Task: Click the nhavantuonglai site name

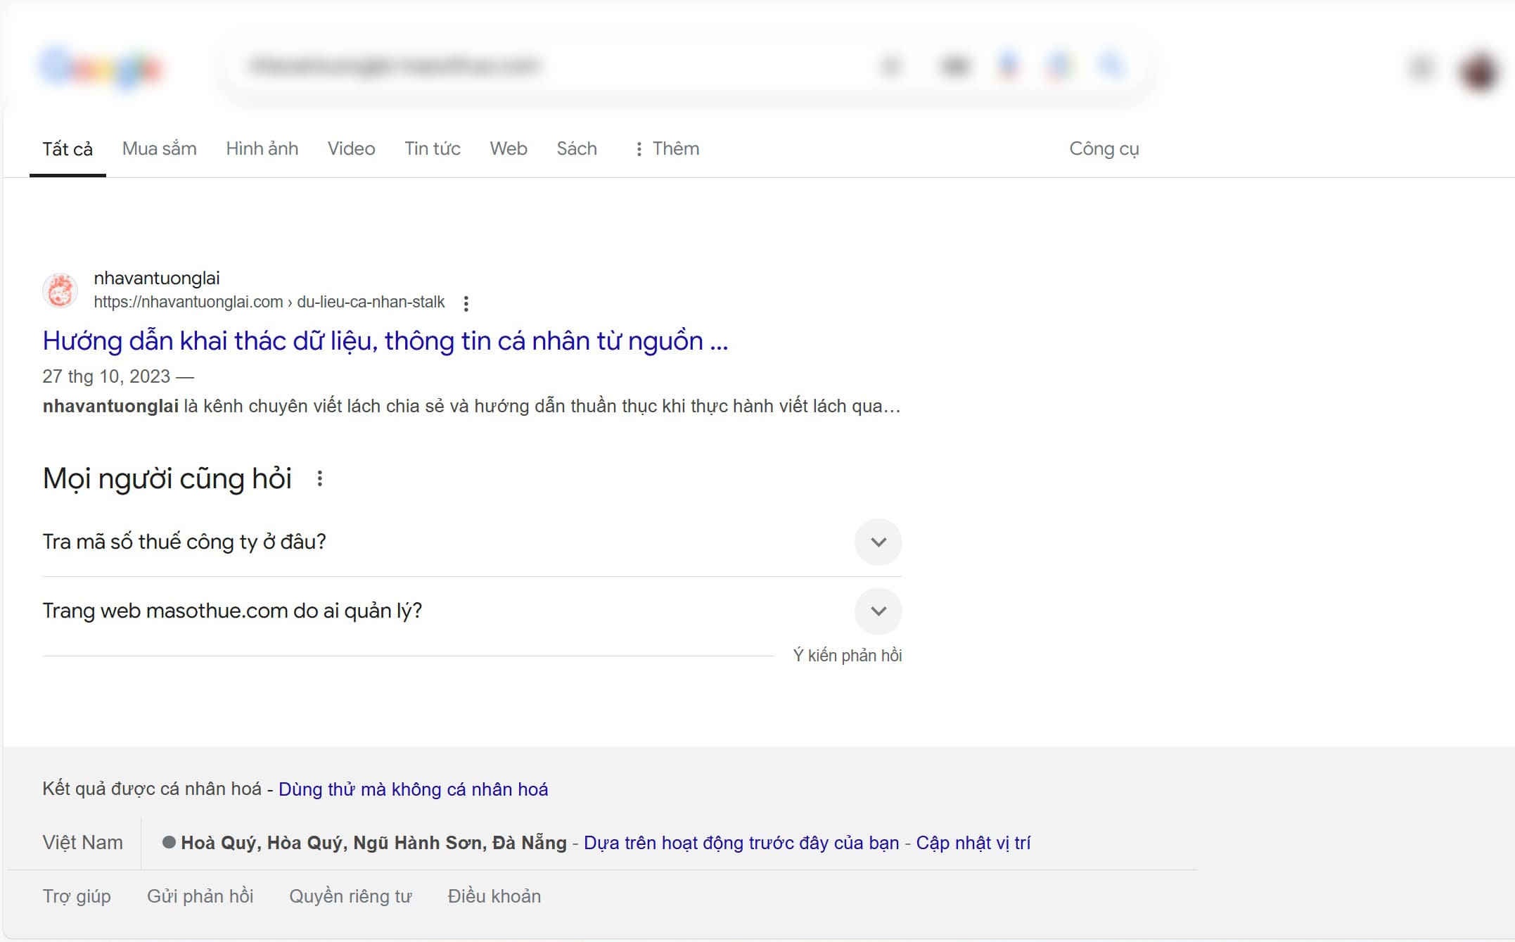Action: tap(157, 278)
